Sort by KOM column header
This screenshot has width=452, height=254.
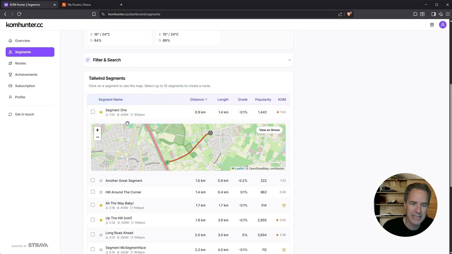(282, 99)
